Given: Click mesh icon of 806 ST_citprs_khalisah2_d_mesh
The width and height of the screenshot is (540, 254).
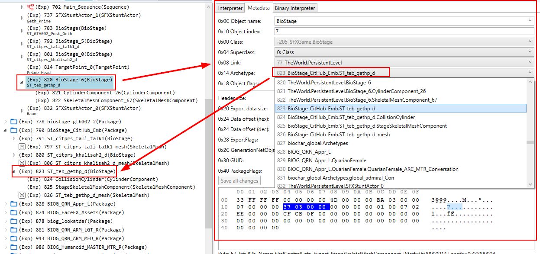Looking at the screenshot, I should pyautogui.click(x=22, y=163).
